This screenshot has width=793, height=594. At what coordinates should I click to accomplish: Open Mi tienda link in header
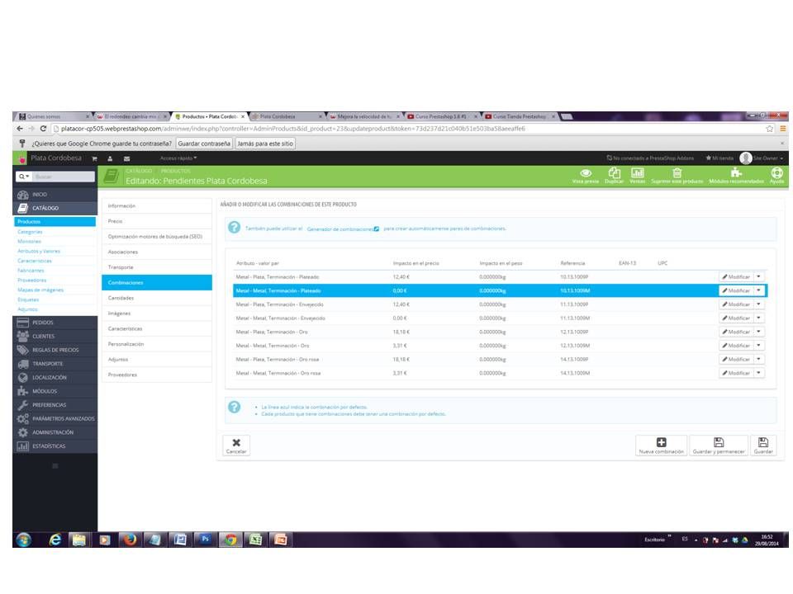(719, 158)
